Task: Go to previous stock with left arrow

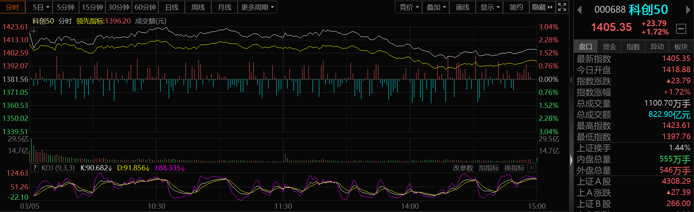Action: [x=579, y=10]
